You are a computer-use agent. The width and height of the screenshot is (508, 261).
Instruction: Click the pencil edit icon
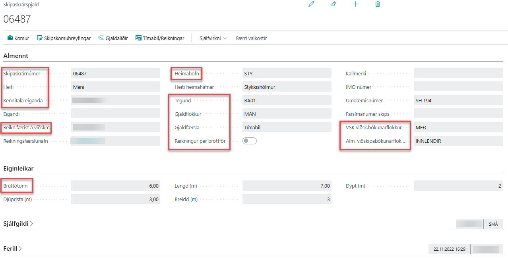311,4
